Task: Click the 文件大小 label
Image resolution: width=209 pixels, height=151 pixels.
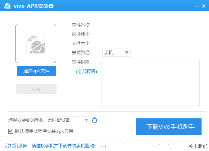Action: point(81,43)
